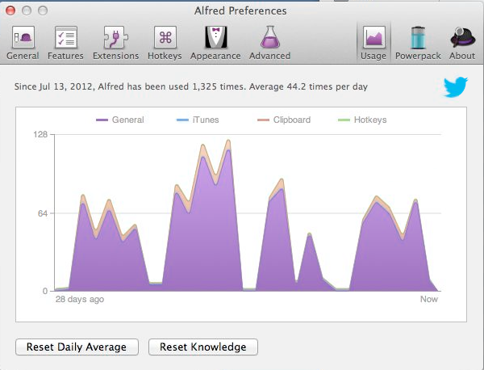484x370 pixels.
Task: Select the Usage graph pane
Action: tap(373, 43)
